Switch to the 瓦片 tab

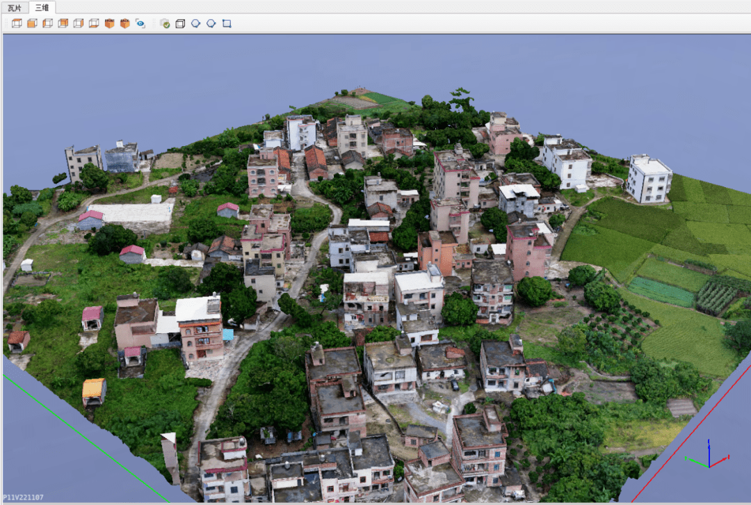pyautogui.click(x=15, y=8)
